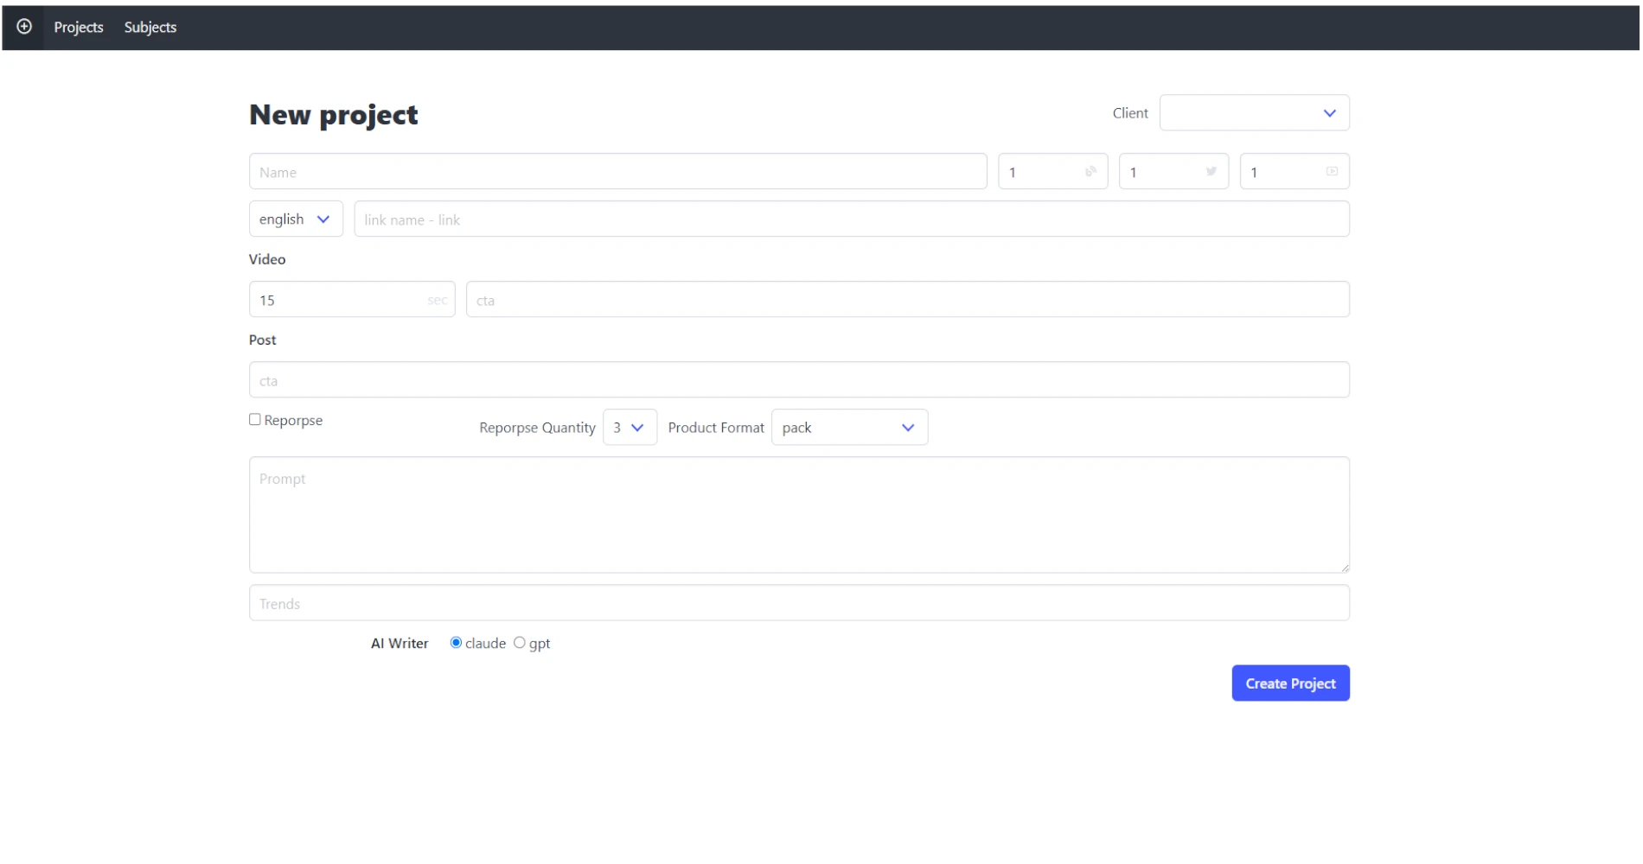The image size is (1643, 864).
Task: Click the video play icon in count field
Action: pos(1332,171)
